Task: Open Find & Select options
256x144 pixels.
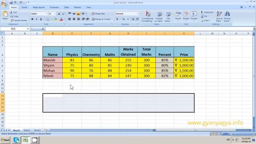Action: pos(227,16)
